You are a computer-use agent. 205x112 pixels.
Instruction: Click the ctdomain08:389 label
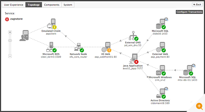click(x=160, y=103)
